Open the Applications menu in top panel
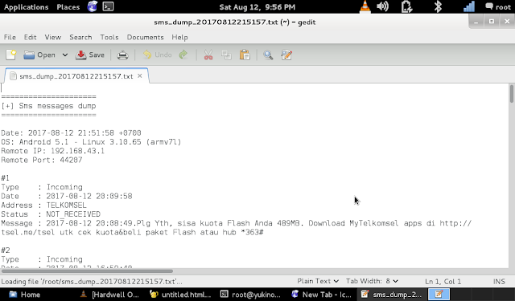The height and width of the screenshot is (301, 515). (x=26, y=7)
